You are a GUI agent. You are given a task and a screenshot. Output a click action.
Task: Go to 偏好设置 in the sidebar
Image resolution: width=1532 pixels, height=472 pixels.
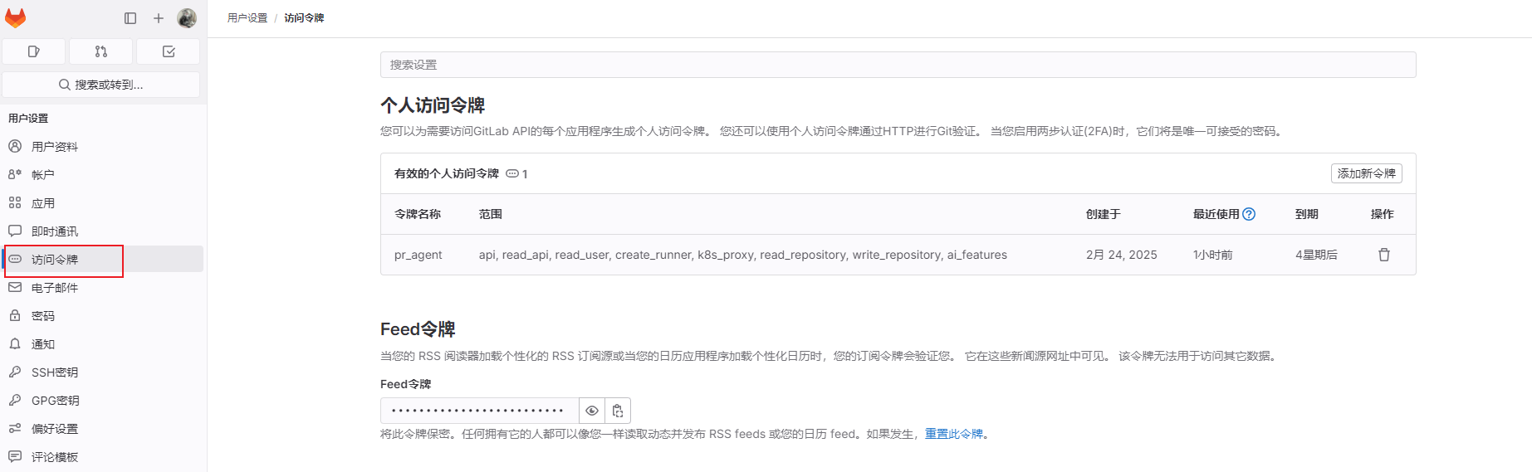(55, 429)
